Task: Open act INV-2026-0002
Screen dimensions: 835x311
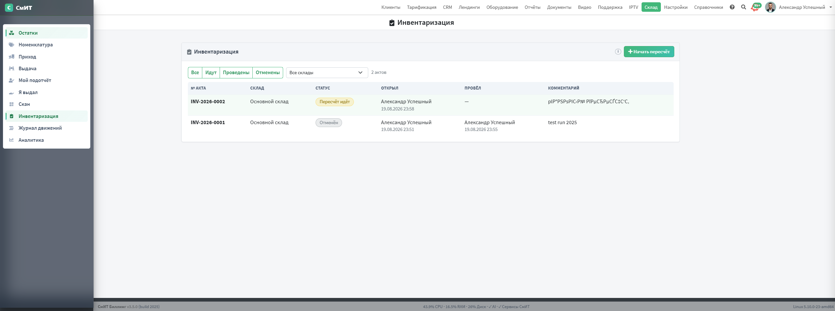Action: click(208, 102)
